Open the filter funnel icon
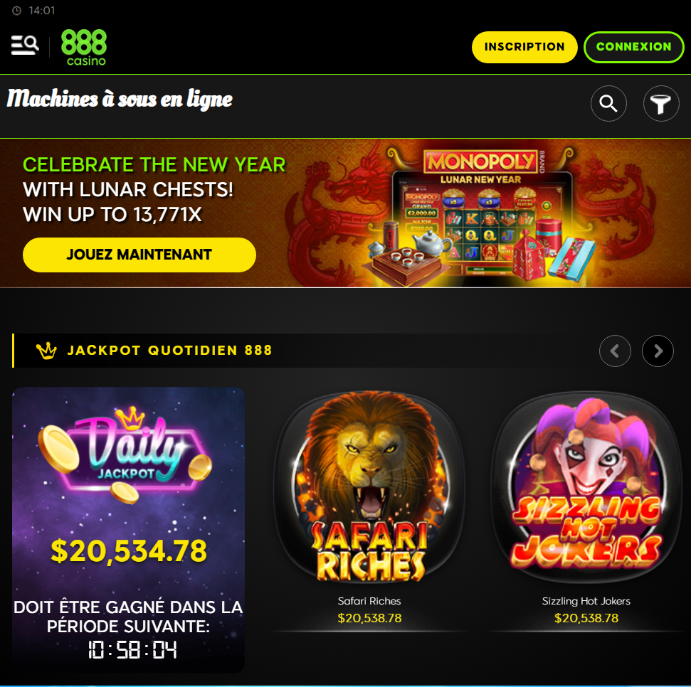The width and height of the screenshot is (691, 687). pos(660,104)
